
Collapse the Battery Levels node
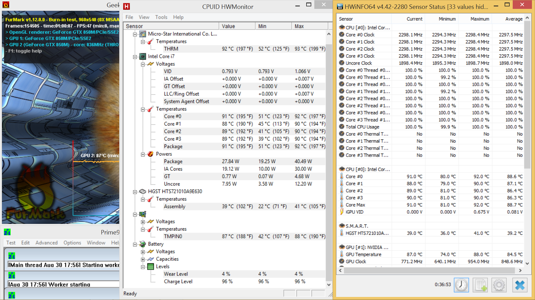coord(143,267)
